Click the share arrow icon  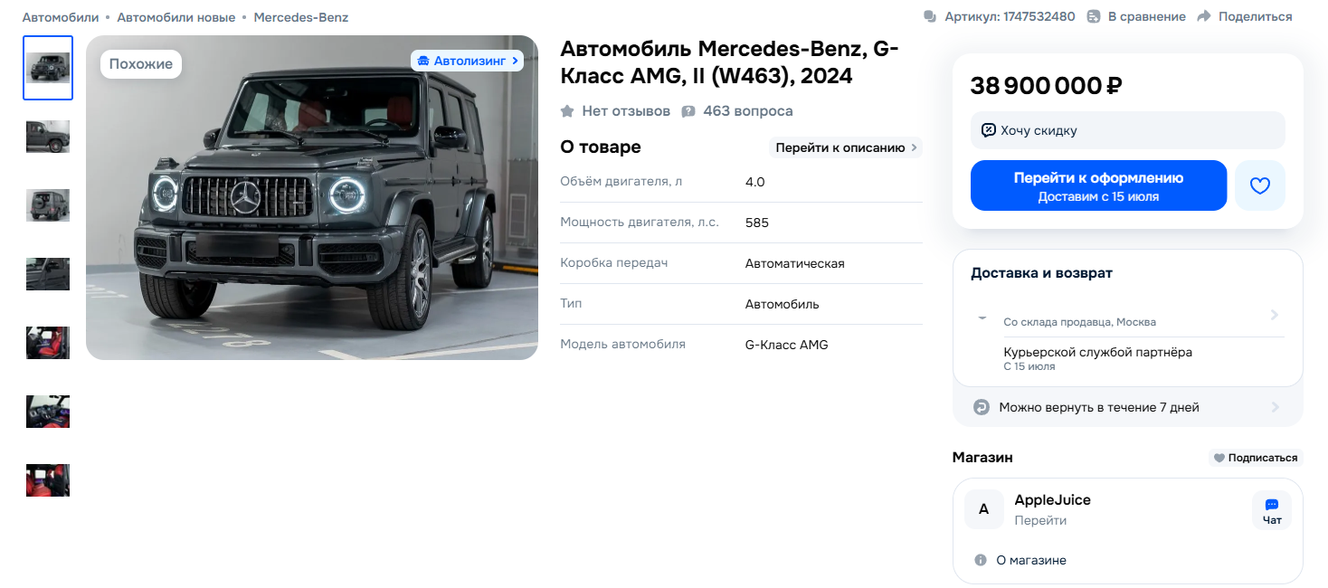pyautogui.click(x=1203, y=16)
